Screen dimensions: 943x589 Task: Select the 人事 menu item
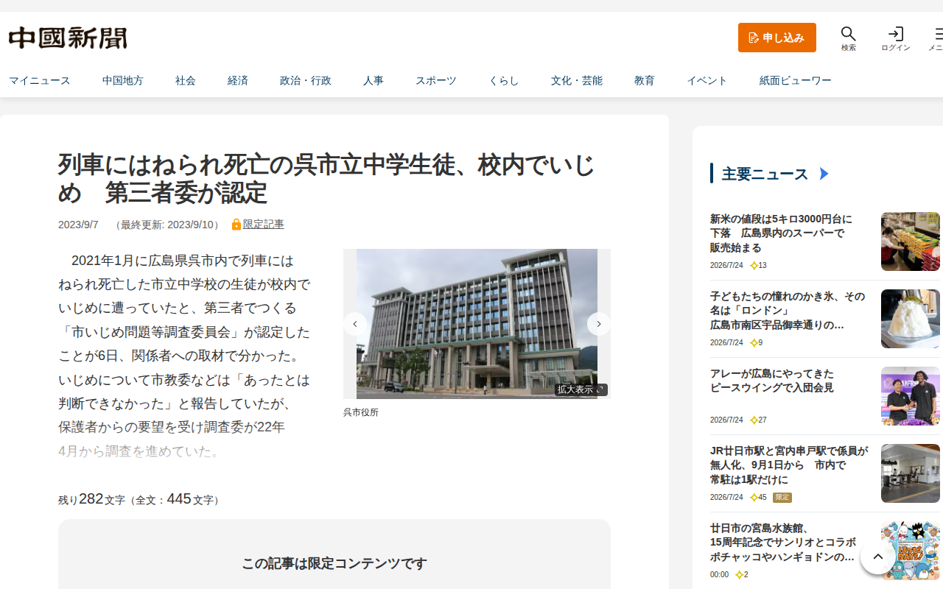tap(374, 80)
